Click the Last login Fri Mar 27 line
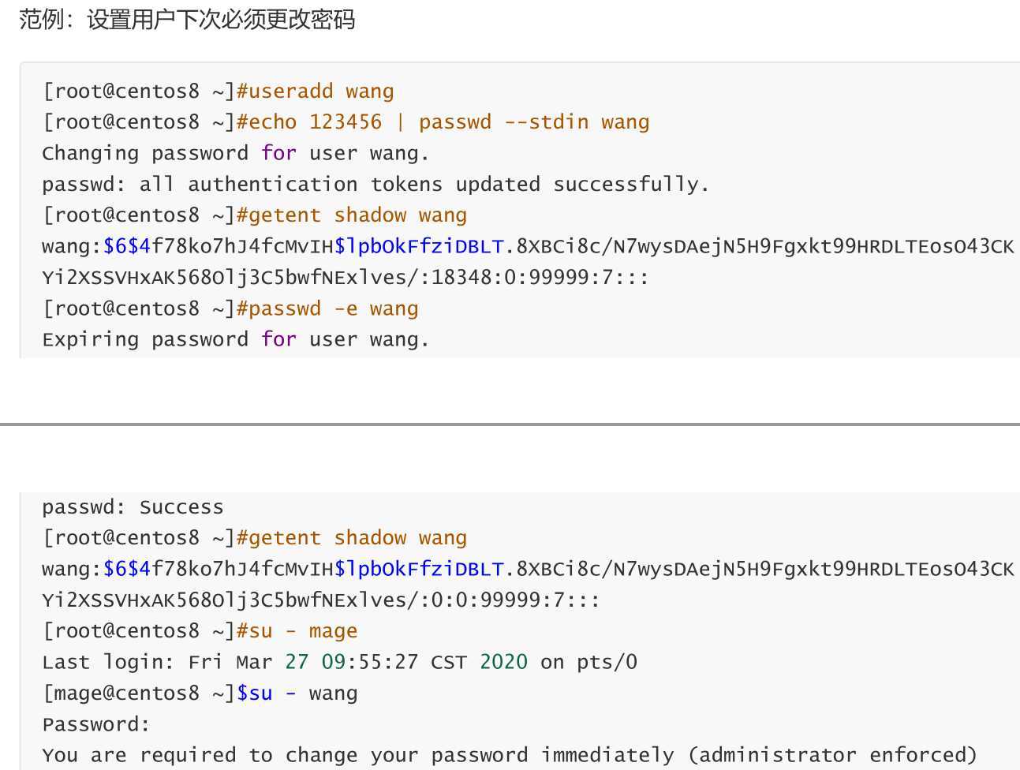Image resolution: width=1020 pixels, height=770 pixels. [340, 662]
